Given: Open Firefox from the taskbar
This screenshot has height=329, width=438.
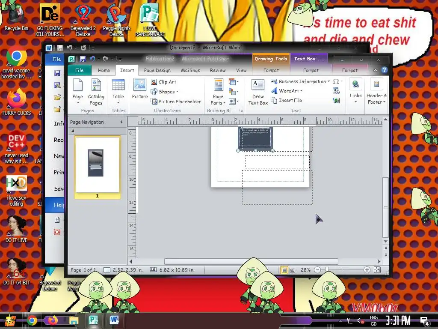Looking at the screenshot, I should coord(53,320).
